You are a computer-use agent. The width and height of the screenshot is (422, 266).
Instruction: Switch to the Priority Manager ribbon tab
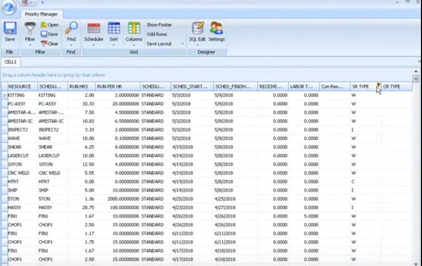click(x=42, y=14)
